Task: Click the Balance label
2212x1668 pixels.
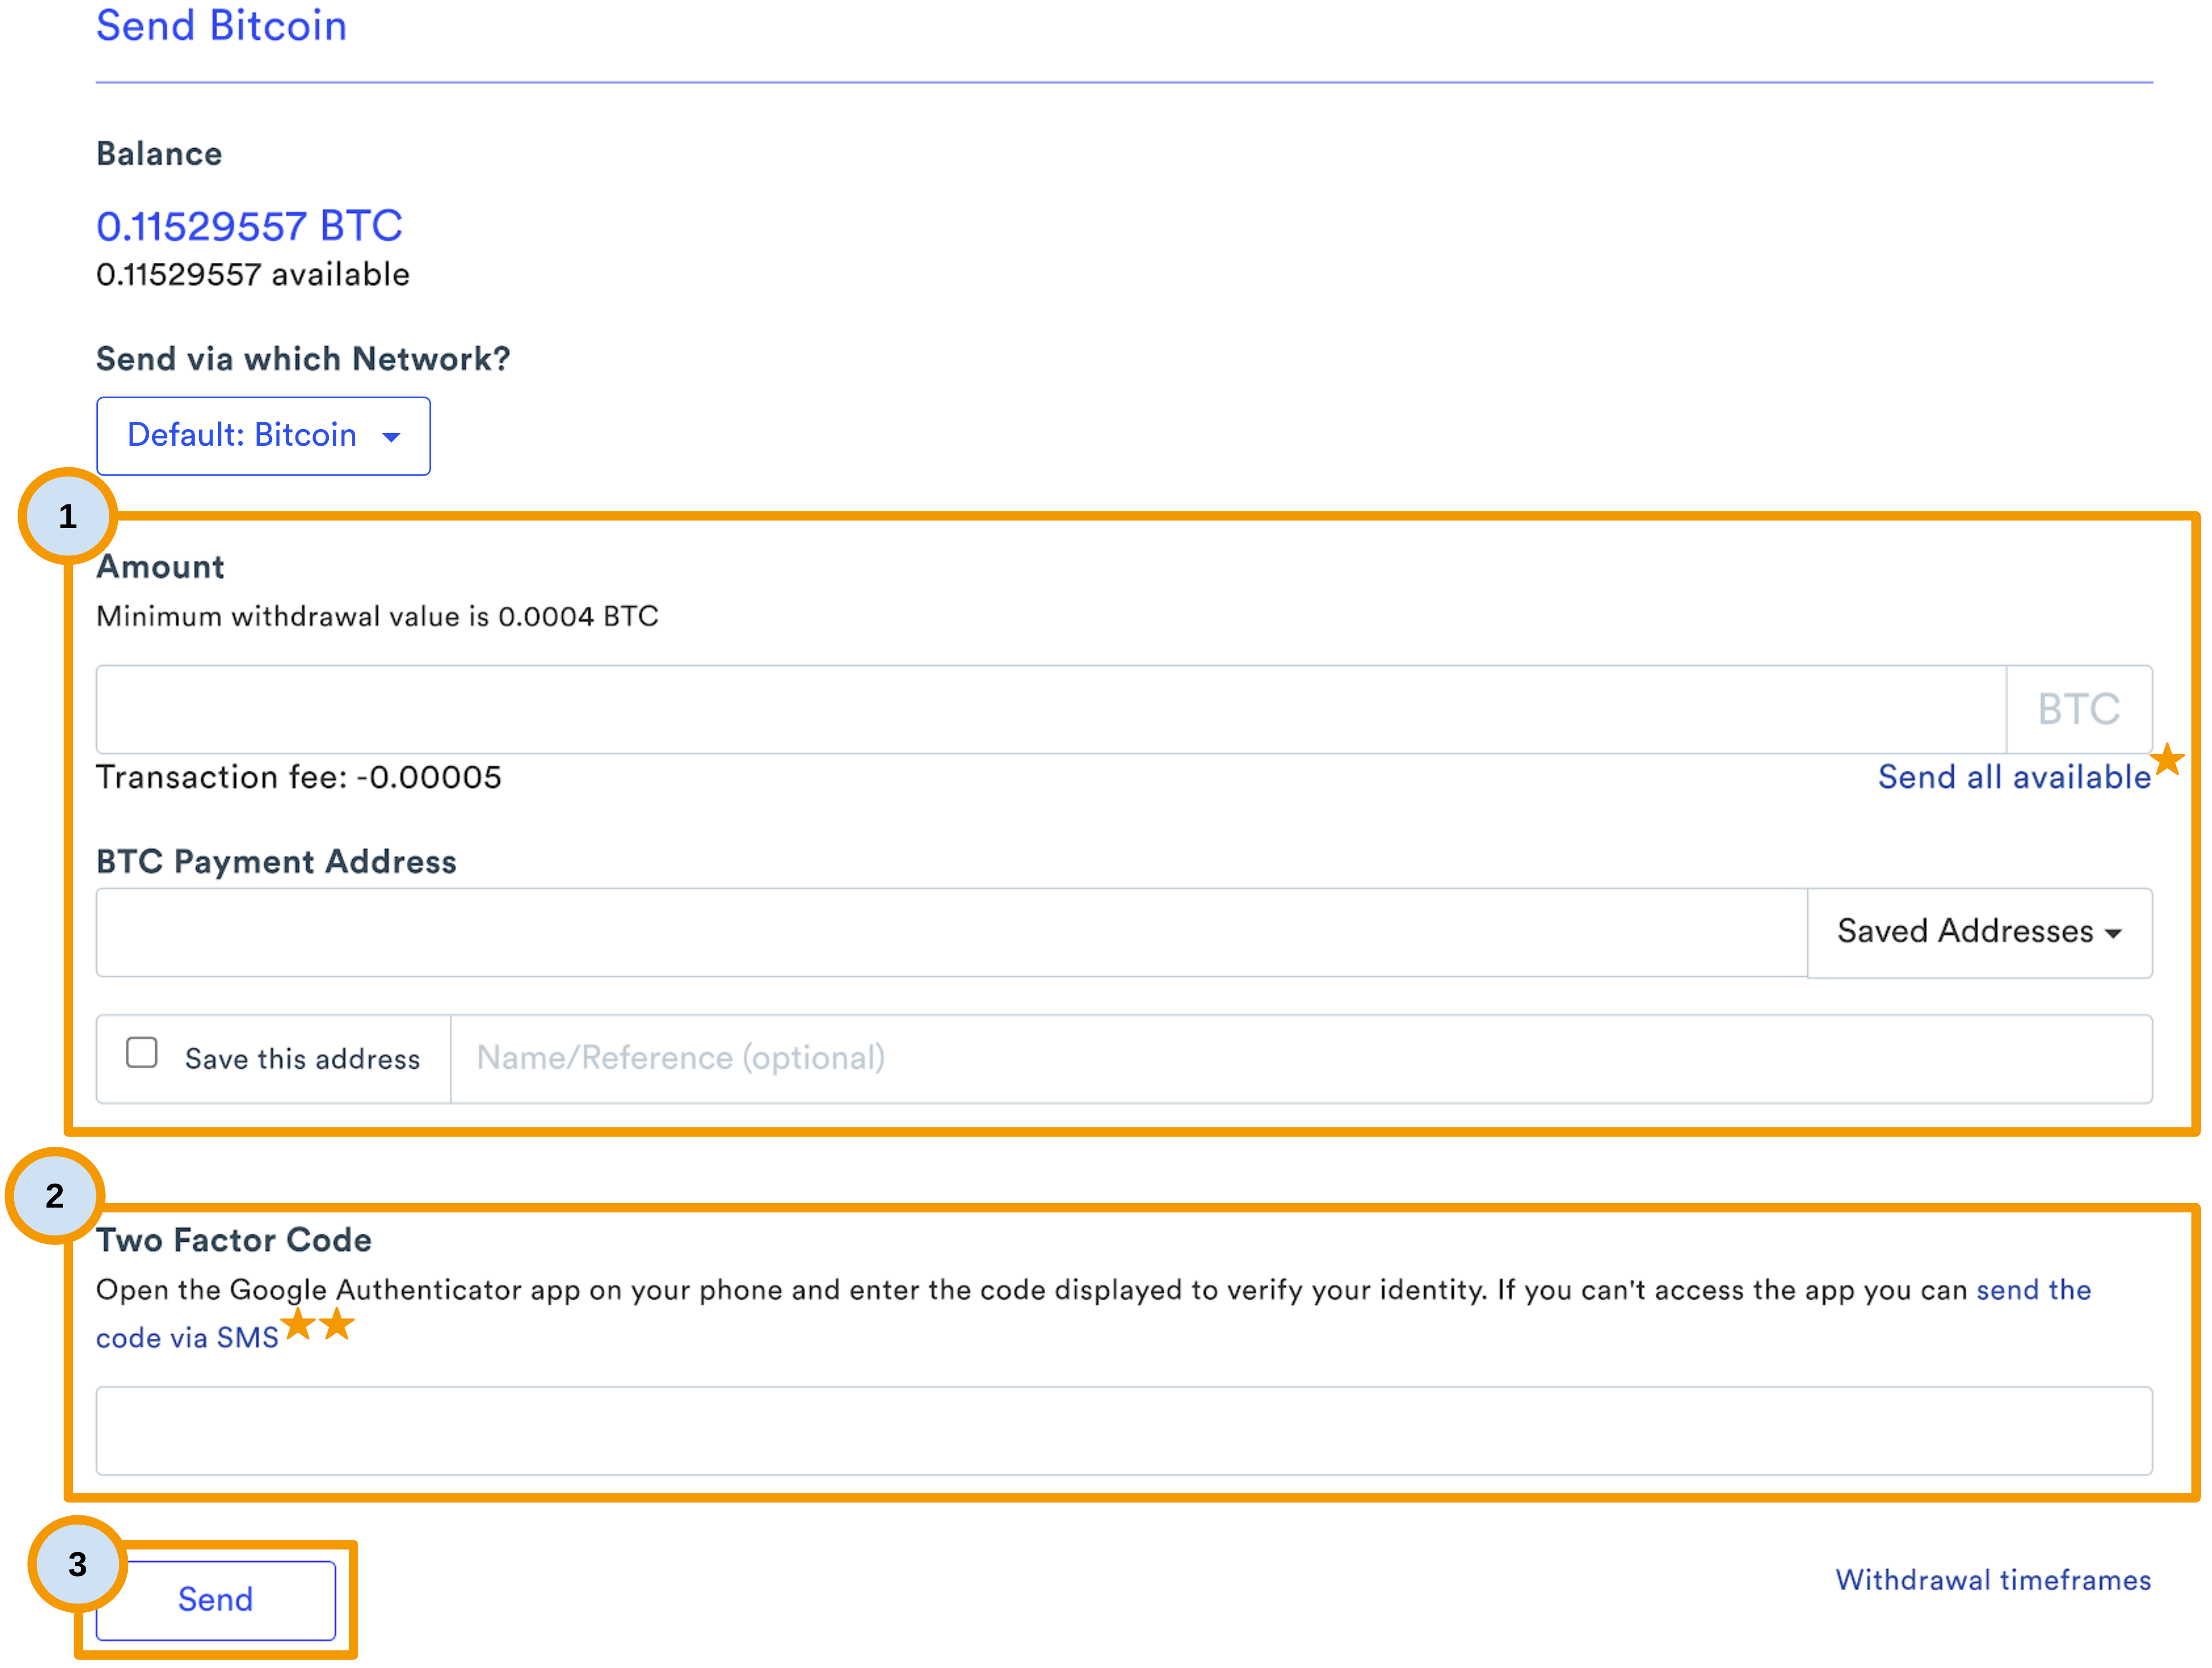Action: 159,154
